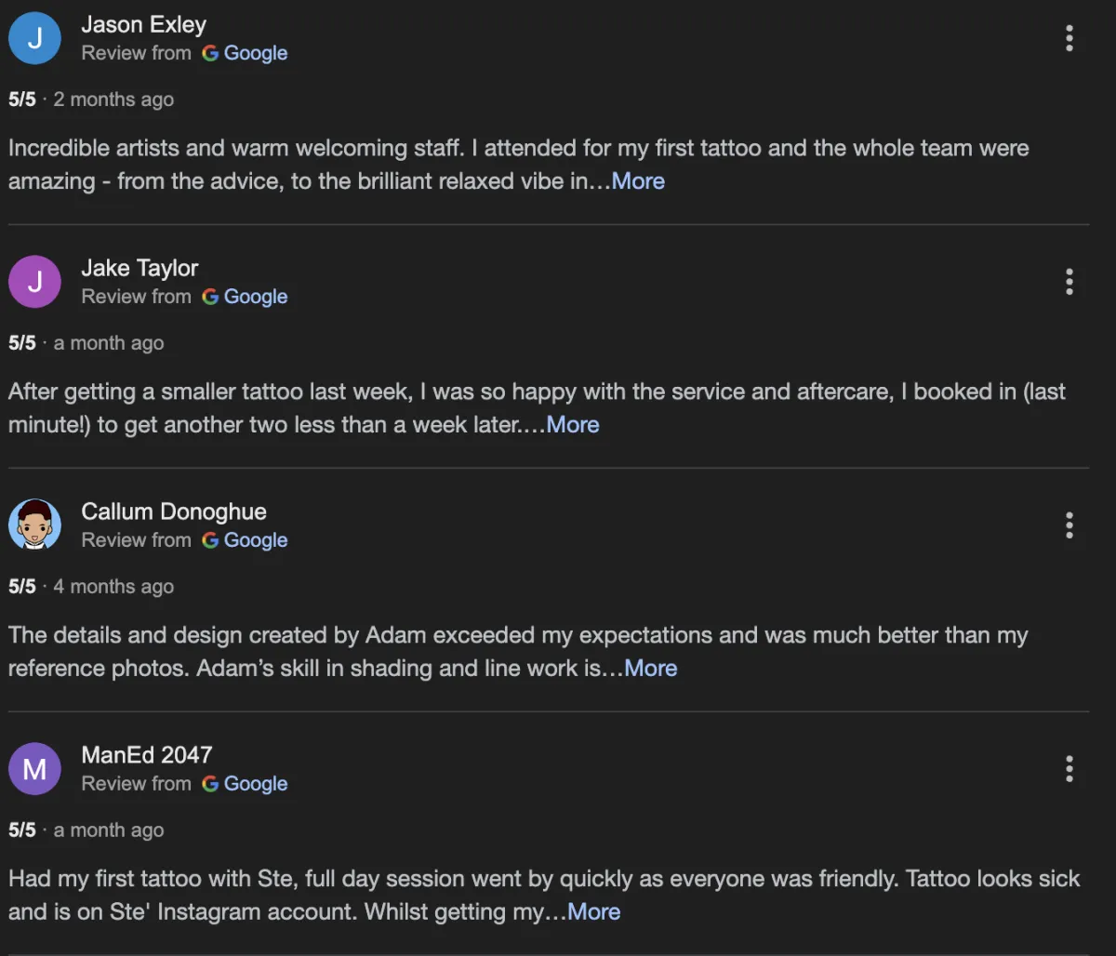Open options menu for Callum Donoghue's review
This screenshot has width=1116, height=956.
click(x=1069, y=525)
